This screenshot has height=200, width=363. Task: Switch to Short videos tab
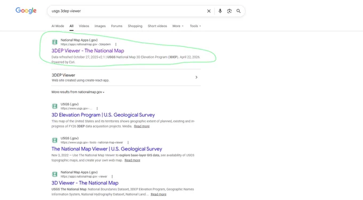[x=157, y=26]
